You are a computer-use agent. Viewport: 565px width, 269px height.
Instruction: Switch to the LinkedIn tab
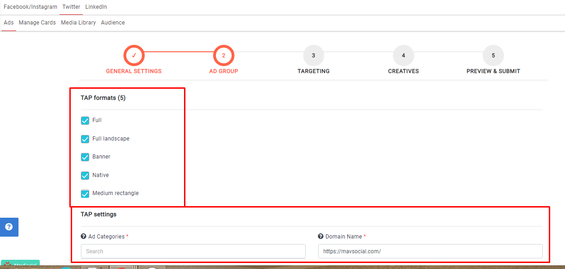(x=96, y=7)
